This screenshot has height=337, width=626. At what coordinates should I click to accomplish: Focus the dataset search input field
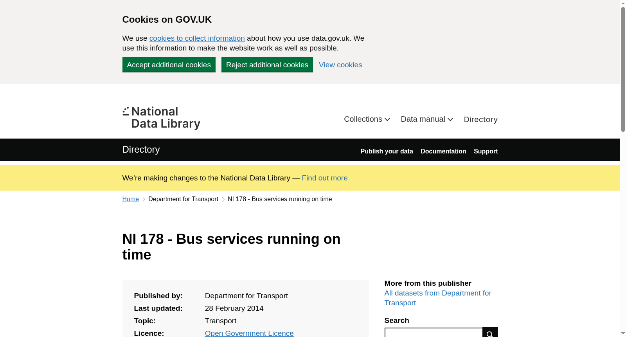click(x=434, y=333)
